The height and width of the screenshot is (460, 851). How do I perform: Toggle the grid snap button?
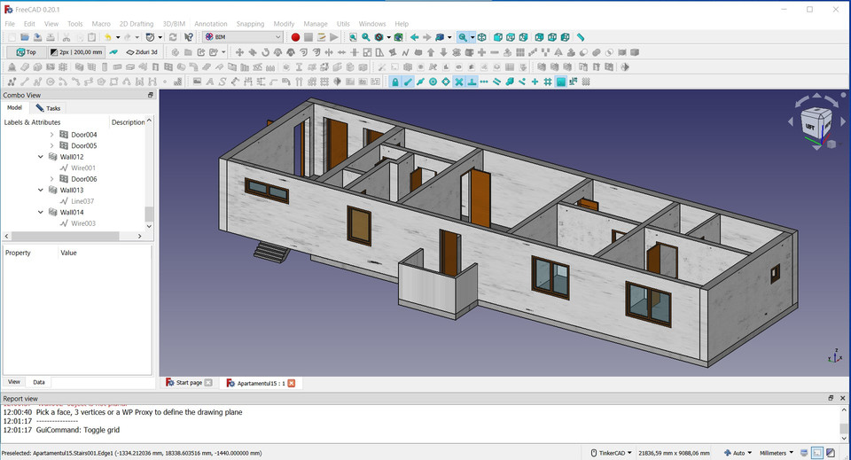pos(548,82)
